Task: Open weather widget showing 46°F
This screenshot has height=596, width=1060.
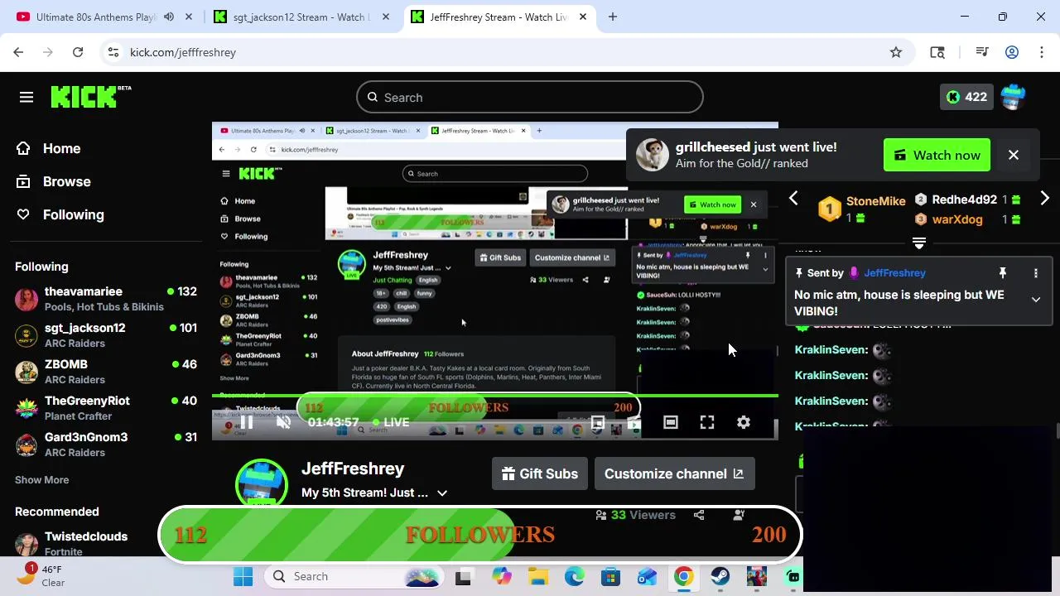Action: tap(40, 575)
